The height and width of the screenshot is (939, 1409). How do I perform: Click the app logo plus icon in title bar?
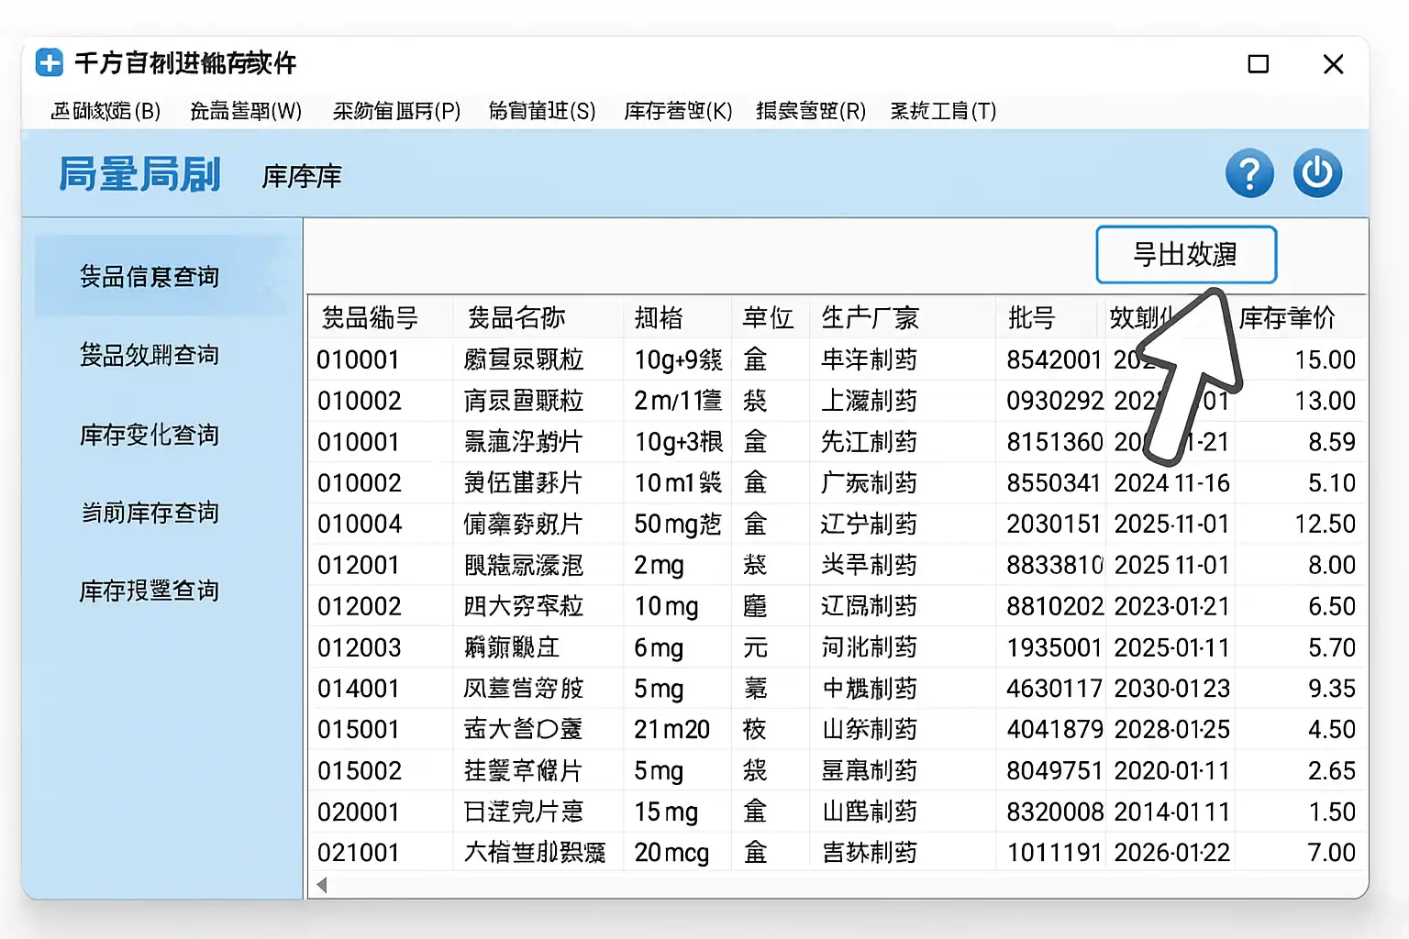click(x=50, y=63)
